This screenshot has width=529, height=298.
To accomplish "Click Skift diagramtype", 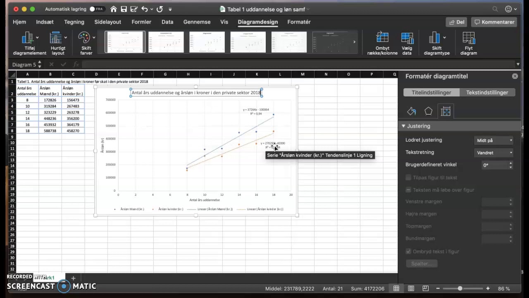I will [x=436, y=43].
